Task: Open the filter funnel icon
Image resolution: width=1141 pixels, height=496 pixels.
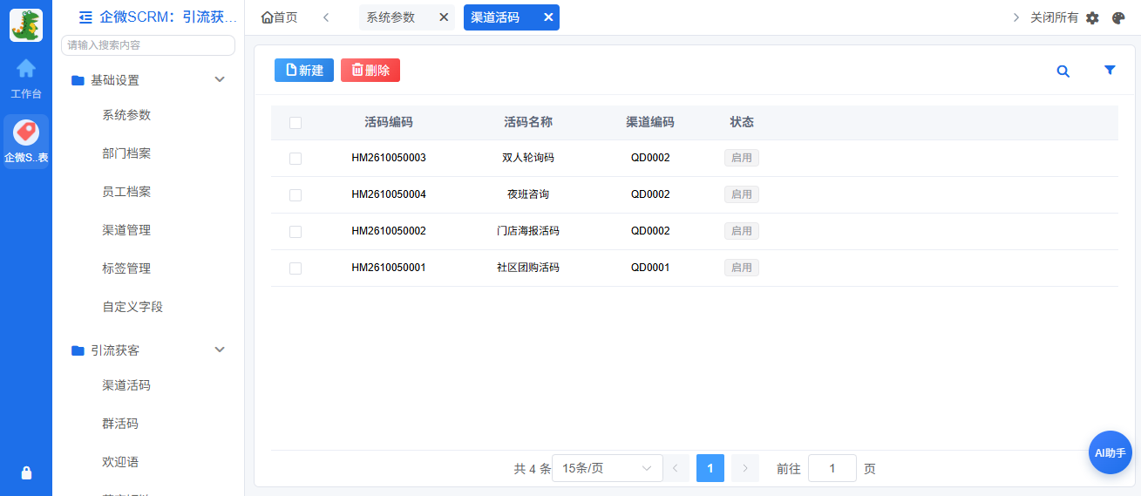Action: (x=1110, y=71)
